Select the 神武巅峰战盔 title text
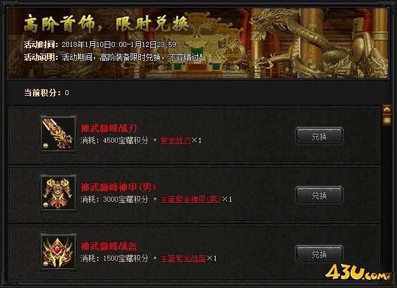The width and height of the screenshot is (397, 288). pos(109,246)
